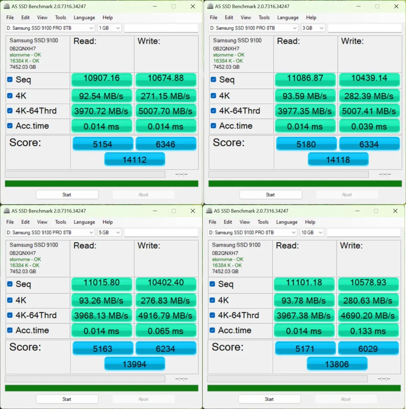
Task: Click the app icon in the 3 GB window title bar
Action: (x=210, y=6)
